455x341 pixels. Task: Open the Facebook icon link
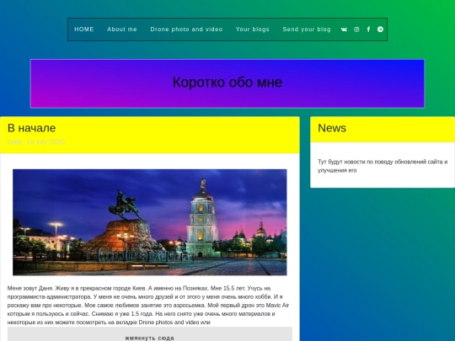coord(368,29)
